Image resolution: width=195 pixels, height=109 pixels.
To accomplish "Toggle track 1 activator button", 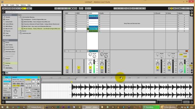I will 67,68.
